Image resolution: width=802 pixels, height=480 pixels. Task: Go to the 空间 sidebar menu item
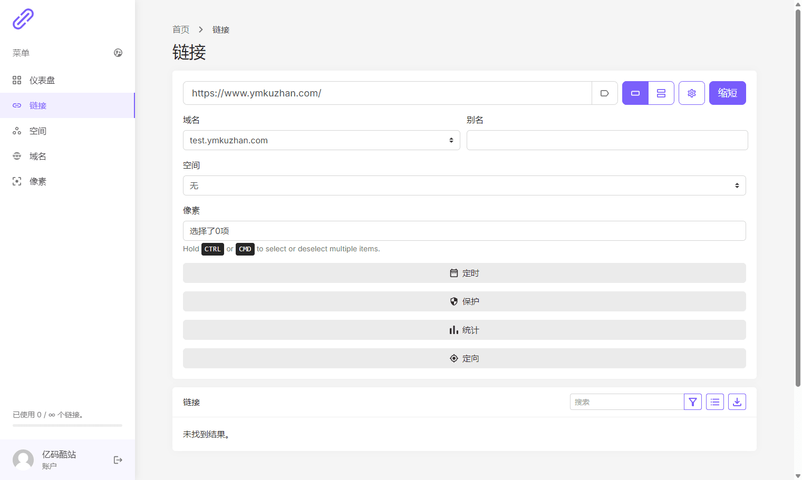pyautogui.click(x=67, y=131)
